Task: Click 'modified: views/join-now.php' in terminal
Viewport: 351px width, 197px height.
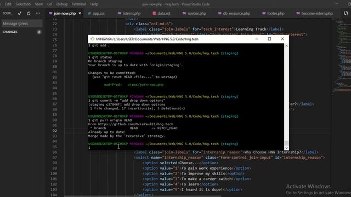Action: tap(134, 85)
